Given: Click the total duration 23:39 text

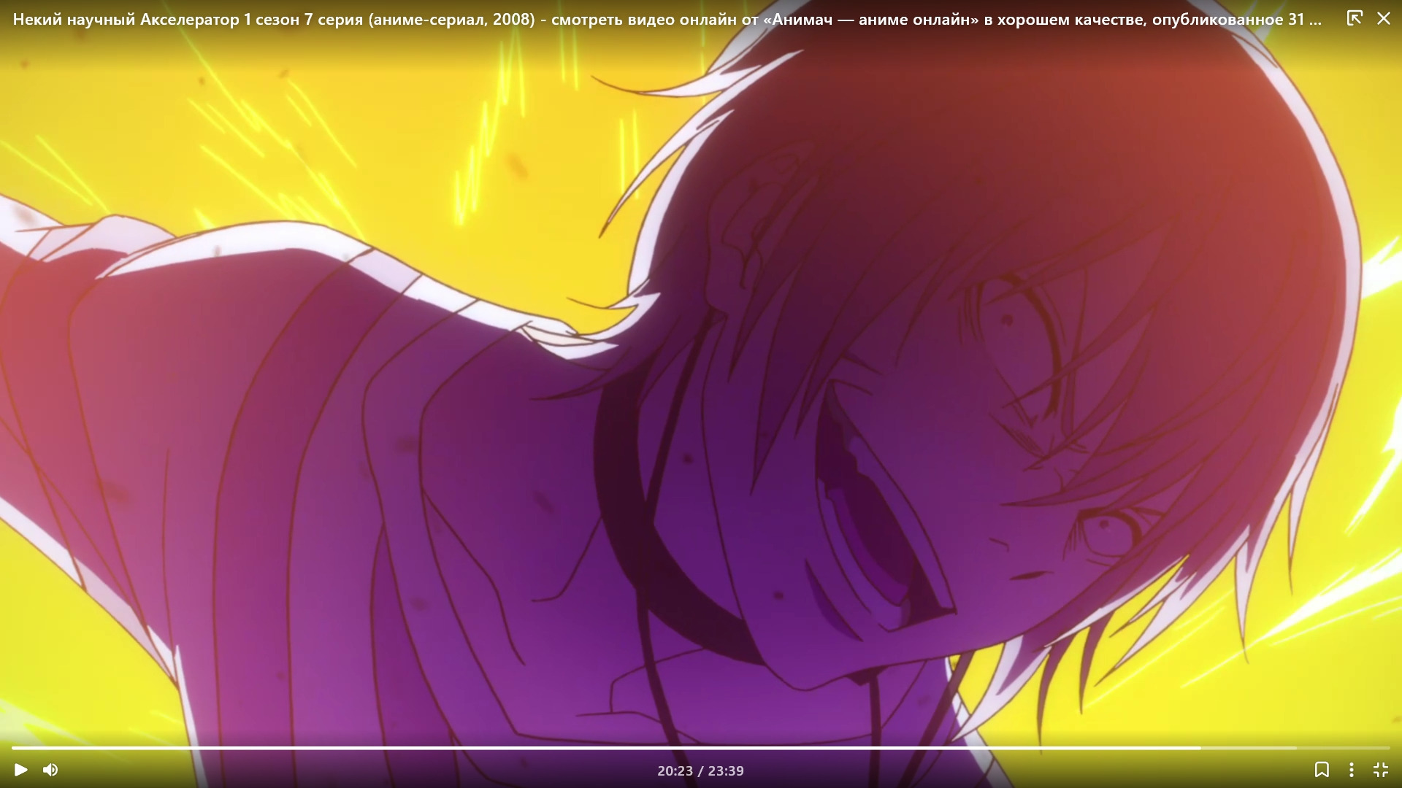Looking at the screenshot, I should coord(726,770).
